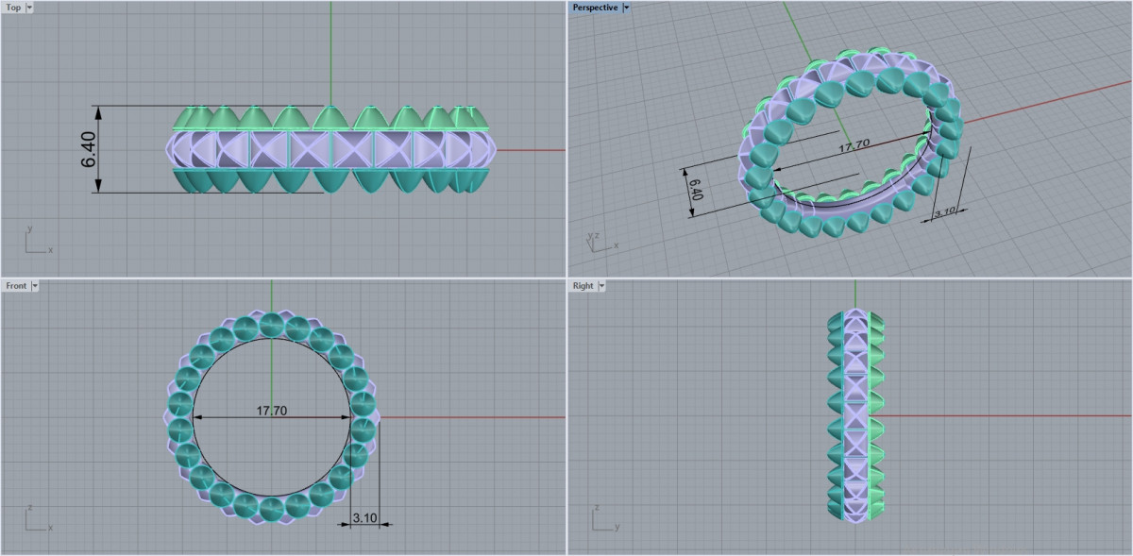Select the 3.10 dimension in Front view
Screen dimensions: 1133x556
tap(364, 518)
